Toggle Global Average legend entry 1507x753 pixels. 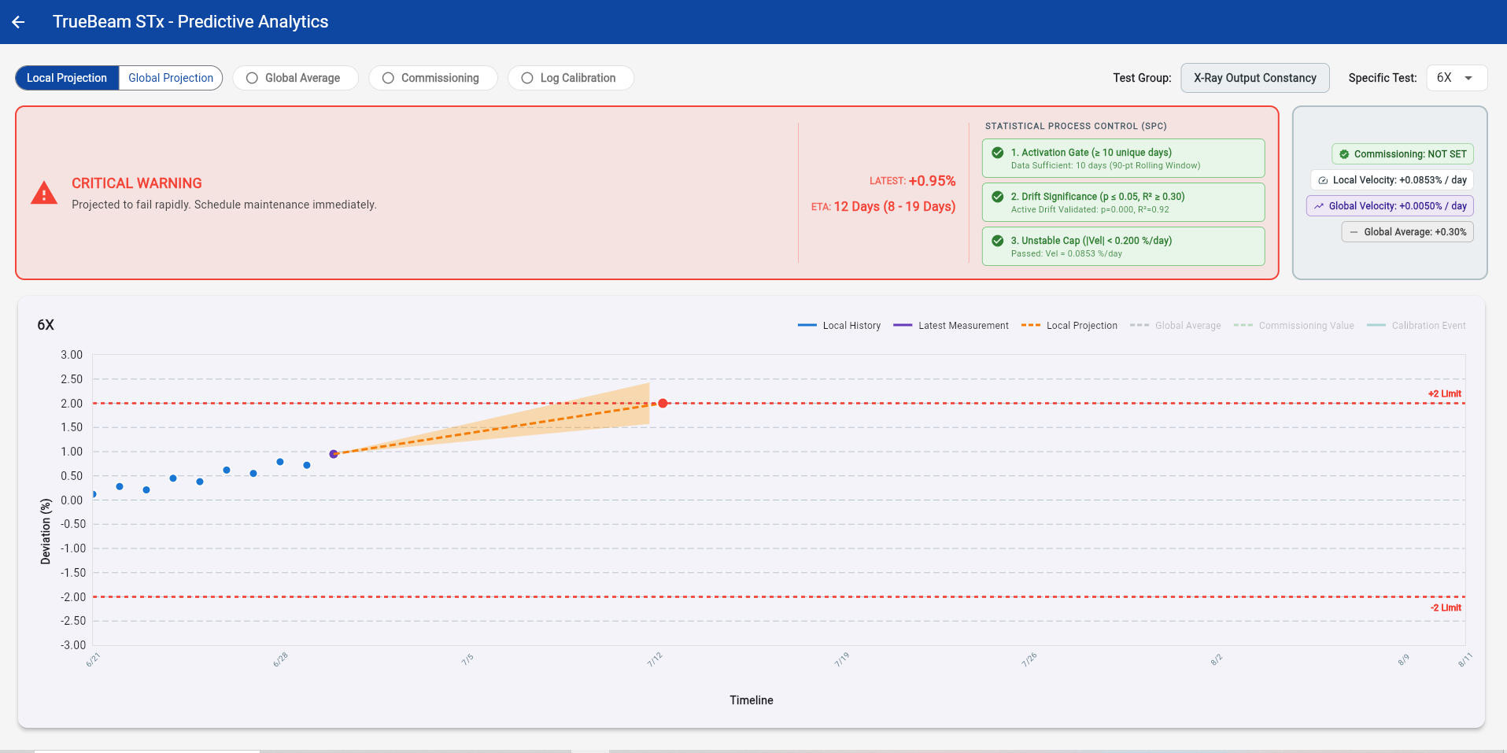[x=1175, y=326]
